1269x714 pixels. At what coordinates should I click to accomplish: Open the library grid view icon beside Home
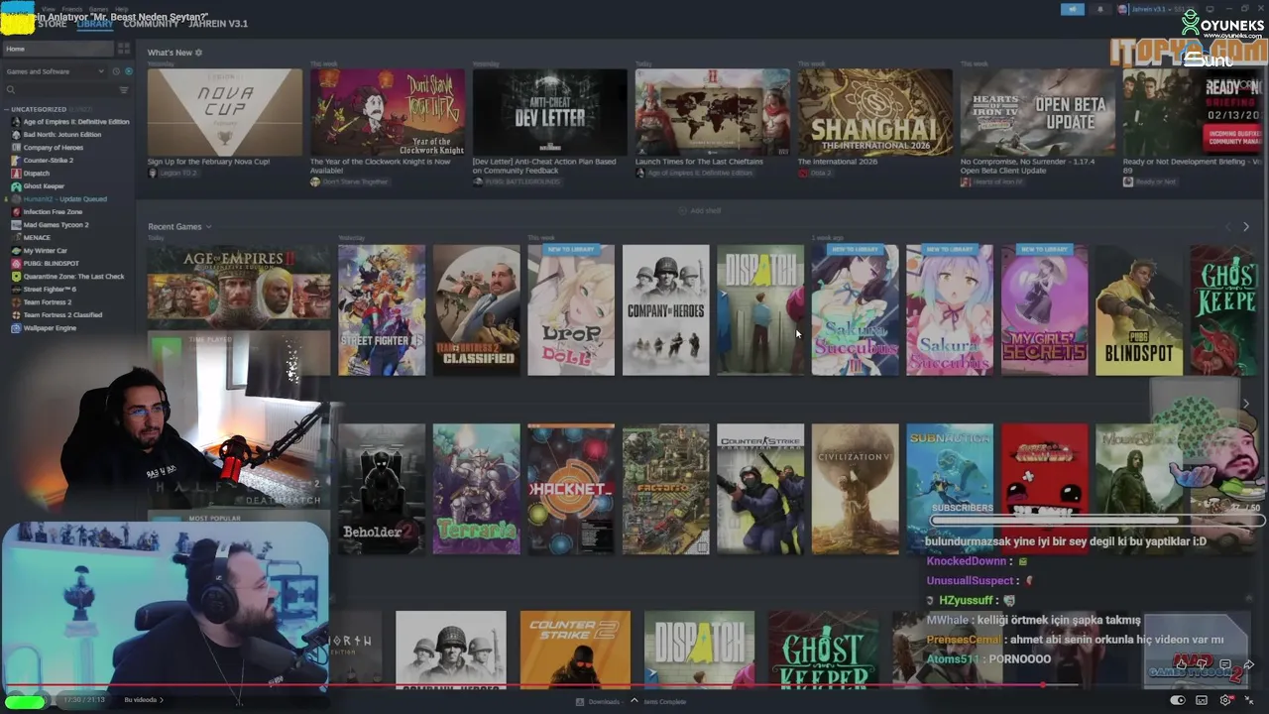pos(123,49)
